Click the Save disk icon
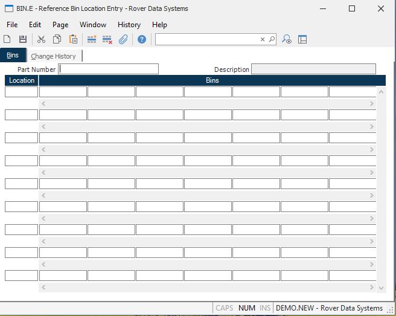 23,39
